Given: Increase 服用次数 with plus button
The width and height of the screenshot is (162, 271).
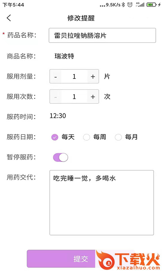Looking at the screenshot, I should coord(93,97).
